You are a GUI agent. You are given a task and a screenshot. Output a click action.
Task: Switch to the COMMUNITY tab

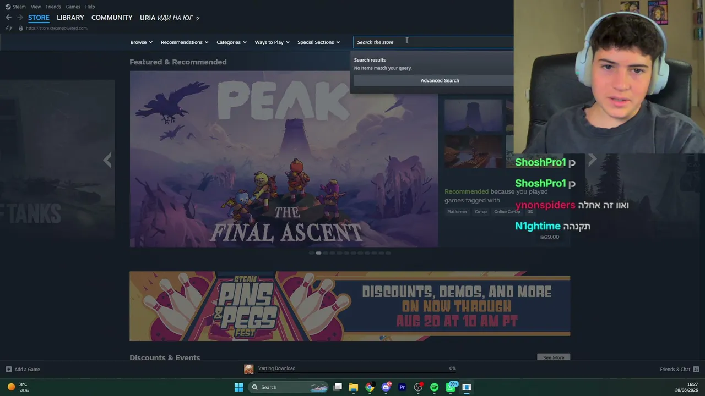tap(112, 18)
